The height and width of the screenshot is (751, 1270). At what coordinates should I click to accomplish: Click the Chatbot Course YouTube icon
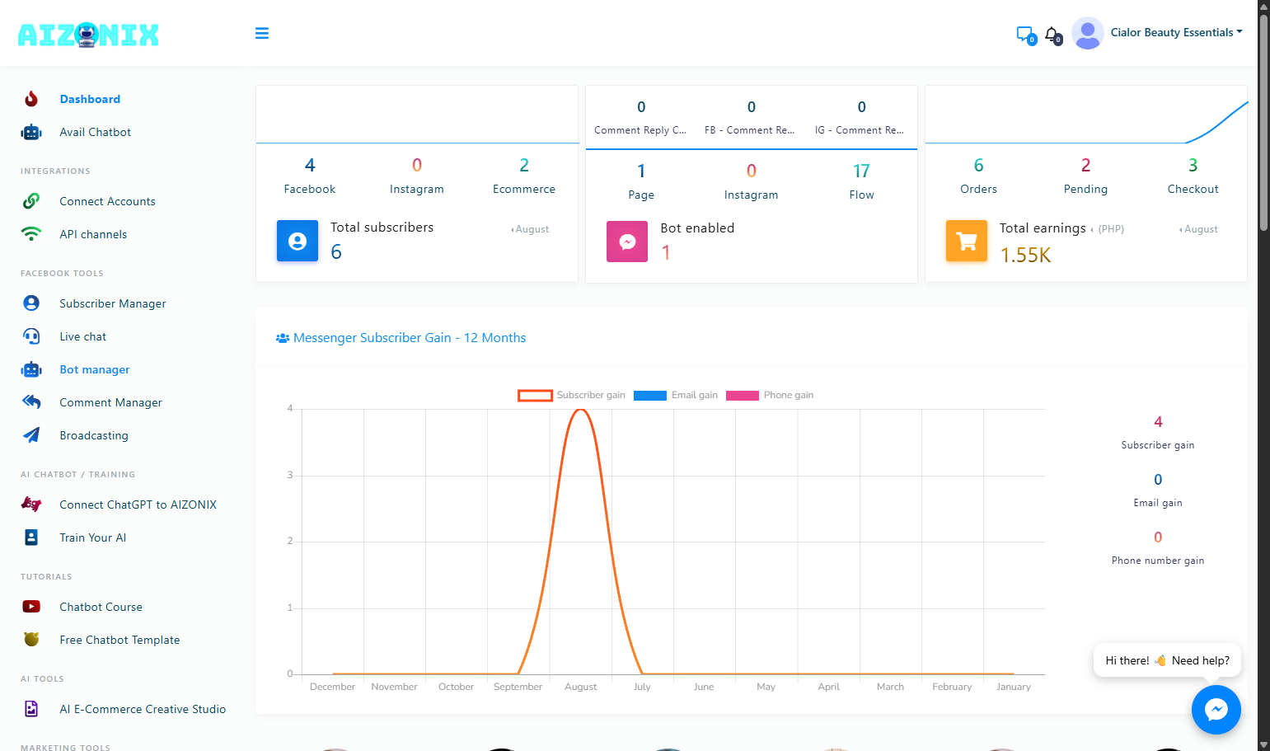tap(31, 607)
